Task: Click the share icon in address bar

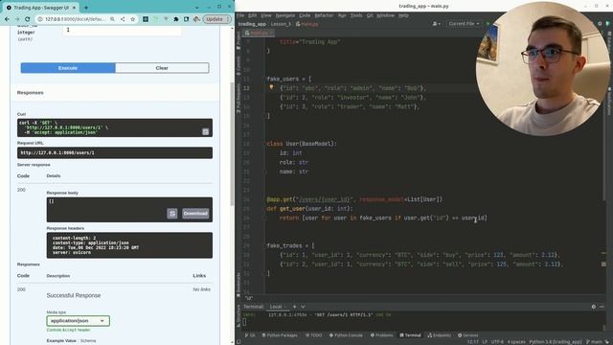Action: (x=123, y=19)
